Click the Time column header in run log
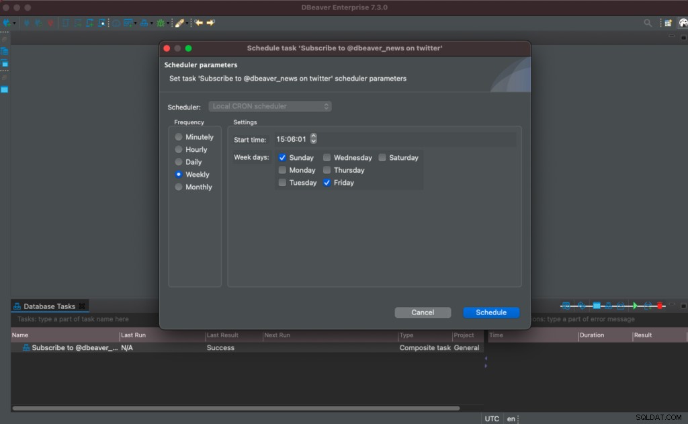Image resolution: width=688 pixels, height=424 pixels. pos(533,335)
